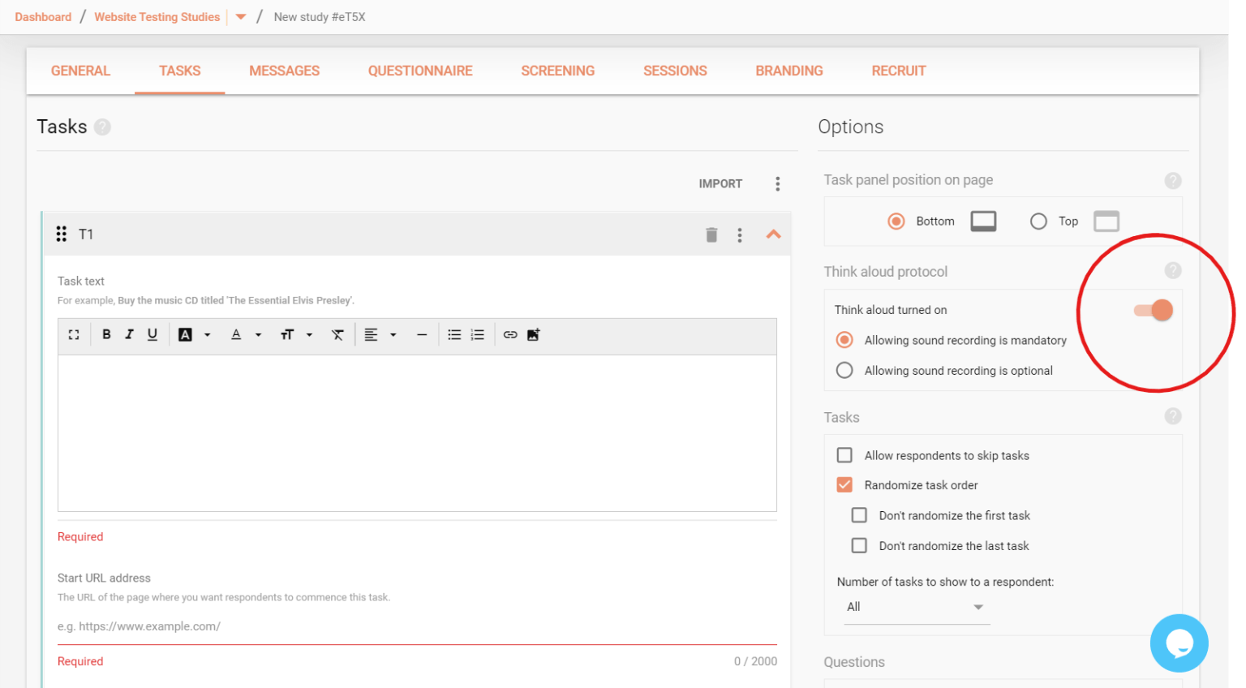This screenshot has width=1246, height=688.
Task: Apply bold formatting in the task editor
Action: (106, 334)
